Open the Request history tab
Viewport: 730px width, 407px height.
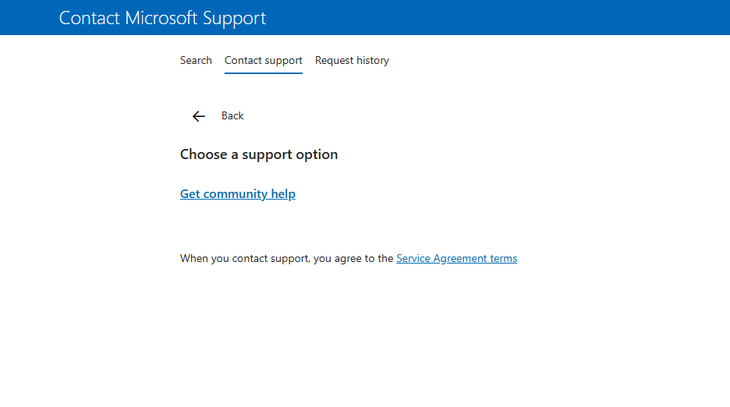(x=352, y=60)
